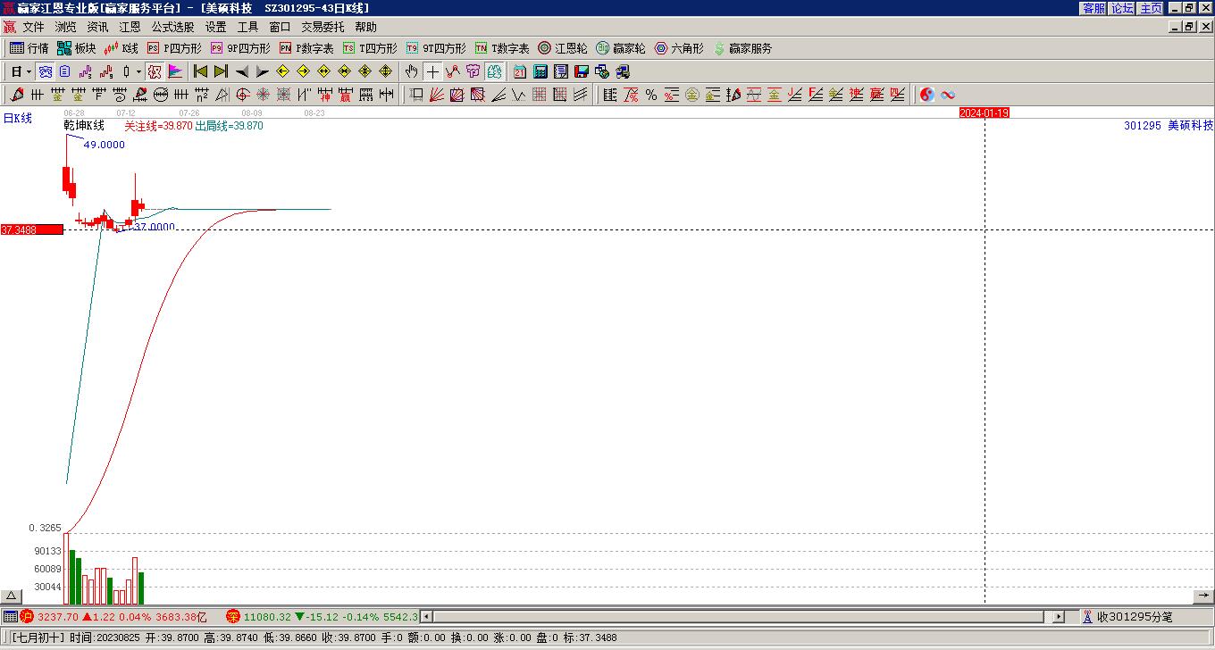1215x650 pixels.
Task: Open the 交易委托 menu
Action: [x=323, y=28]
